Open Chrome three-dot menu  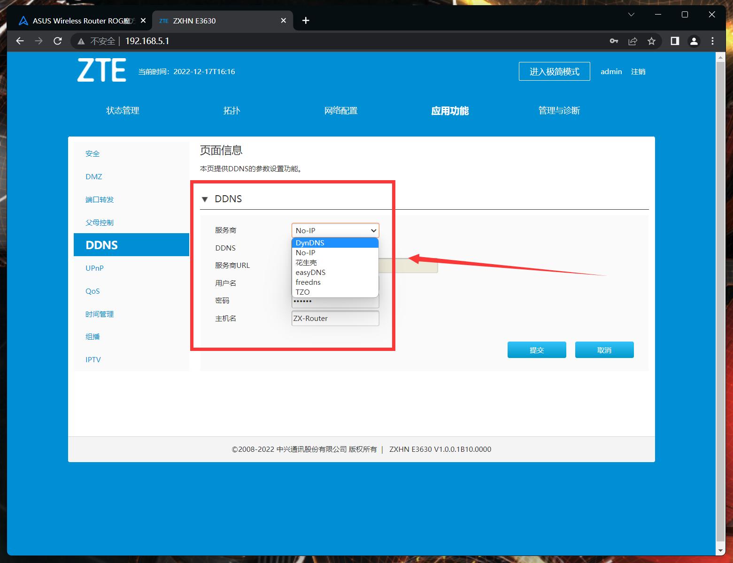coord(712,41)
